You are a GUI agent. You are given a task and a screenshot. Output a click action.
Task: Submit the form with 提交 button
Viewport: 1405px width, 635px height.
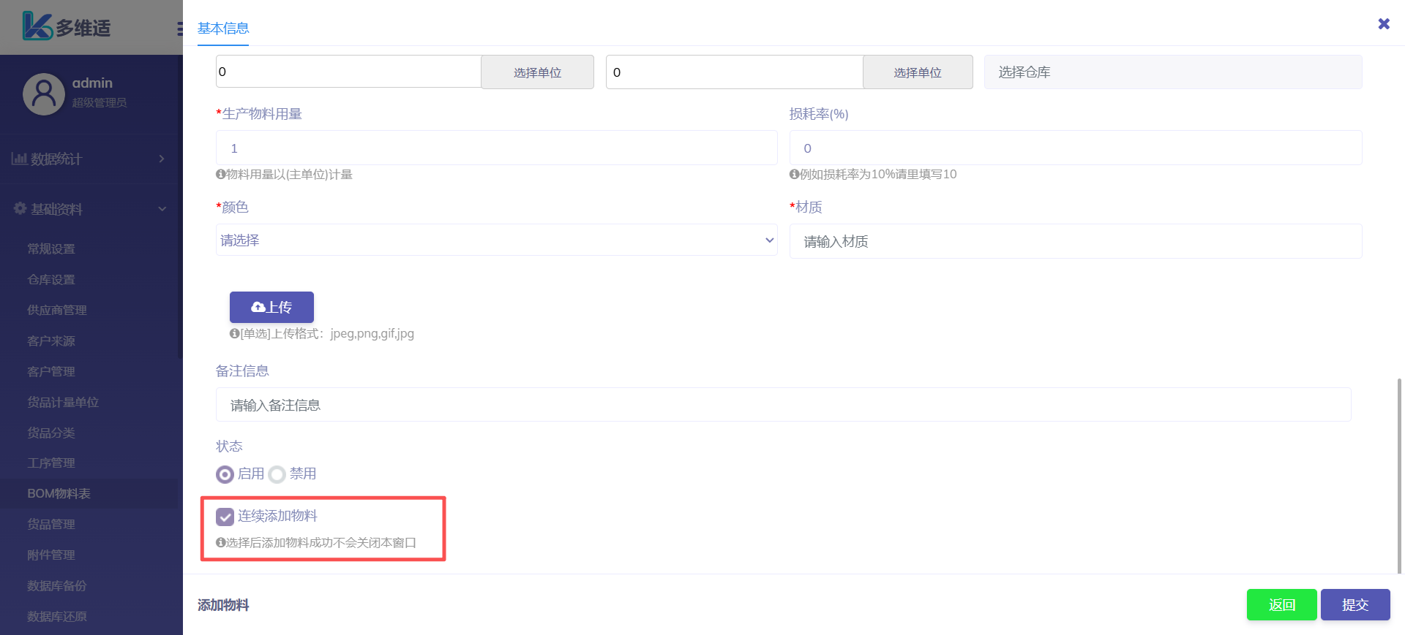pyautogui.click(x=1355, y=604)
